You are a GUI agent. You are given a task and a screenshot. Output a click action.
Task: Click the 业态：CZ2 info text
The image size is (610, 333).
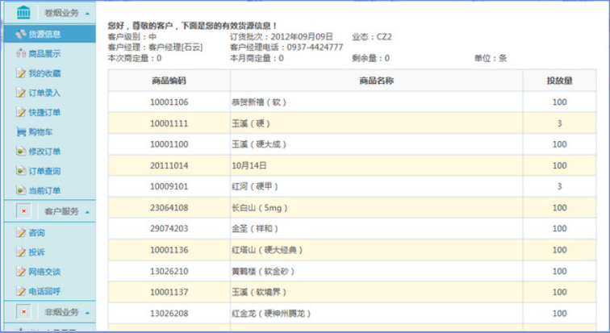pos(371,37)
